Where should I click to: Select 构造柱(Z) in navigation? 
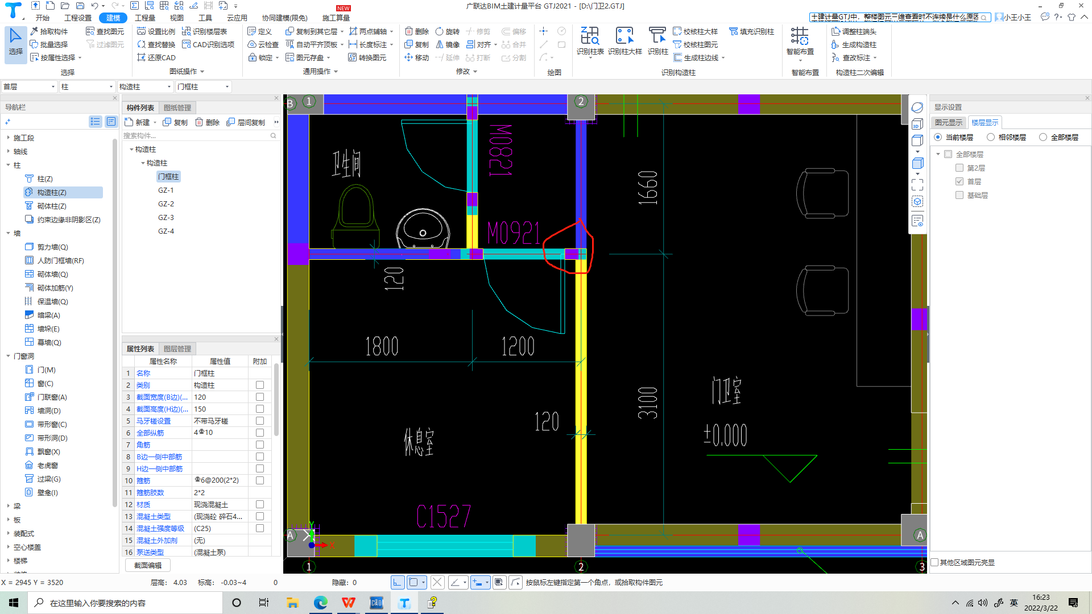pyautogui.click(x=63, y=192)
